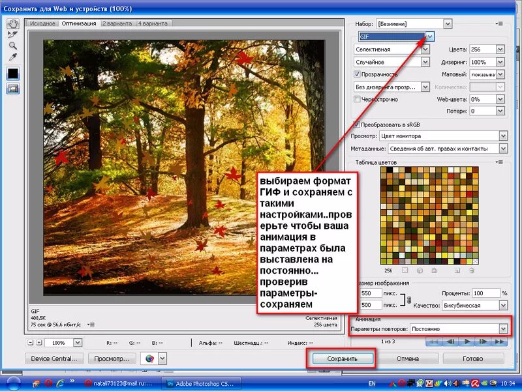This screenshot has width=522, height=391.
Task: Open the browser selection dropdown arrow
Action: click(x=162, y=359)
